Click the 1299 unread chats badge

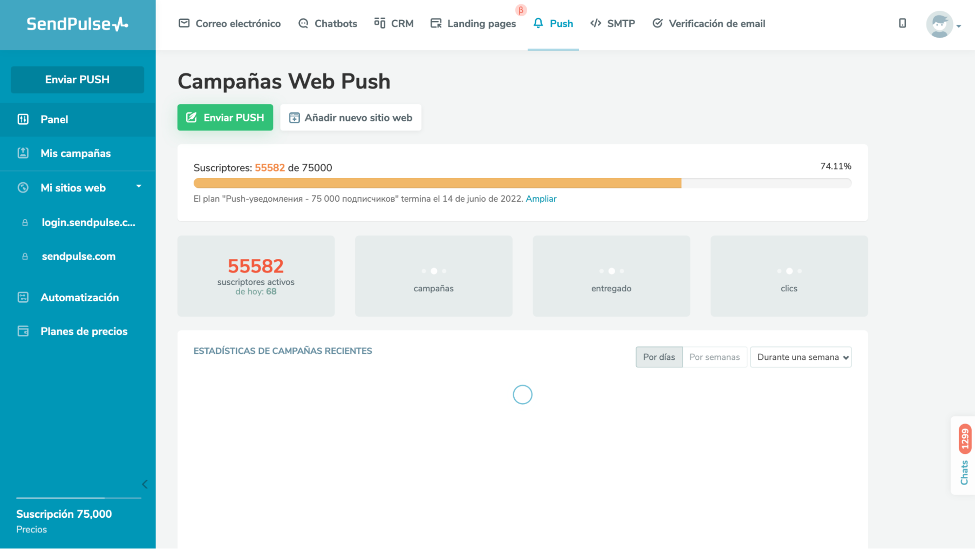[x=964, y=439]
